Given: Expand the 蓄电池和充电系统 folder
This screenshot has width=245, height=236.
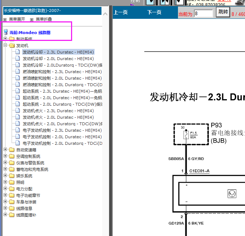Looking at the screenshot, I should tap(5, 169).
